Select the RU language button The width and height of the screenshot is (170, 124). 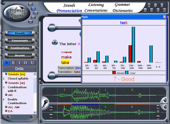pyautogui.click(x=31, y=5)
